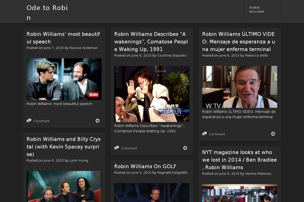Click comment bubble icon under Awakenings post
Image resolution: width=304 pixels, height=202 pixels.
coord(117,148)
